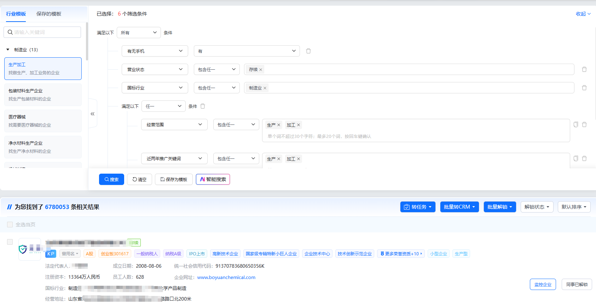Click the 创业板301617 stock tag
The image size is (596, 302).
[x=115, y=254]
